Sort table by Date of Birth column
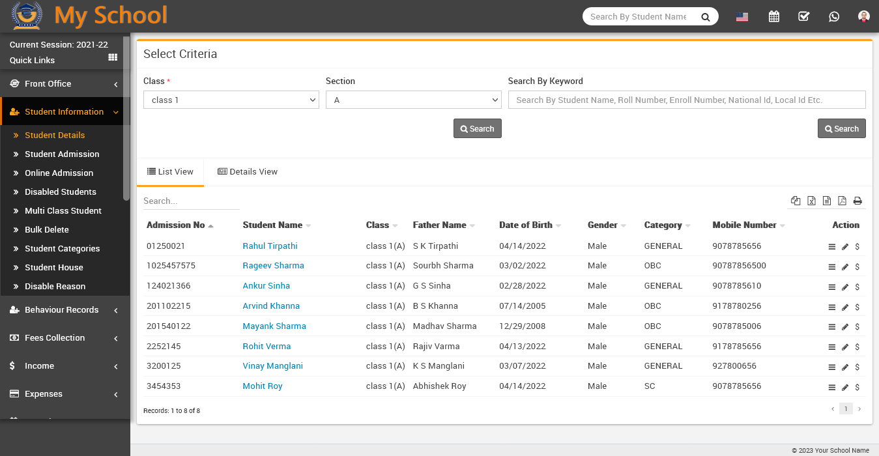This screenshot has width=879, height=456. point(526,225)
